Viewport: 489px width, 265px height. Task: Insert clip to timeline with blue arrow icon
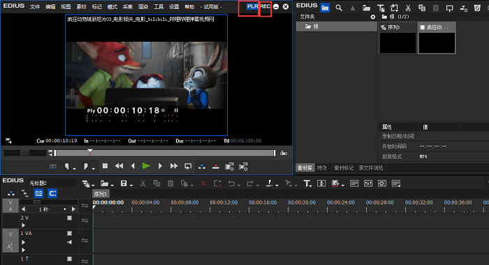tap(202, 167)
